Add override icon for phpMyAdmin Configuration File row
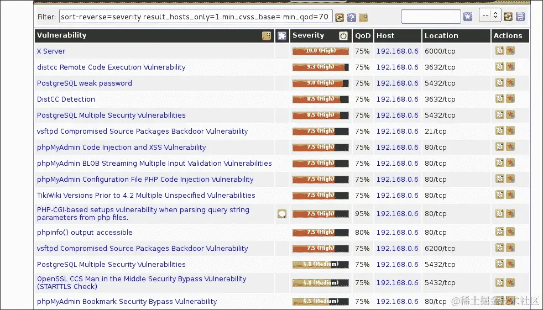The width and height of the screenshot is (543, 310). click(x=510, y=179)
